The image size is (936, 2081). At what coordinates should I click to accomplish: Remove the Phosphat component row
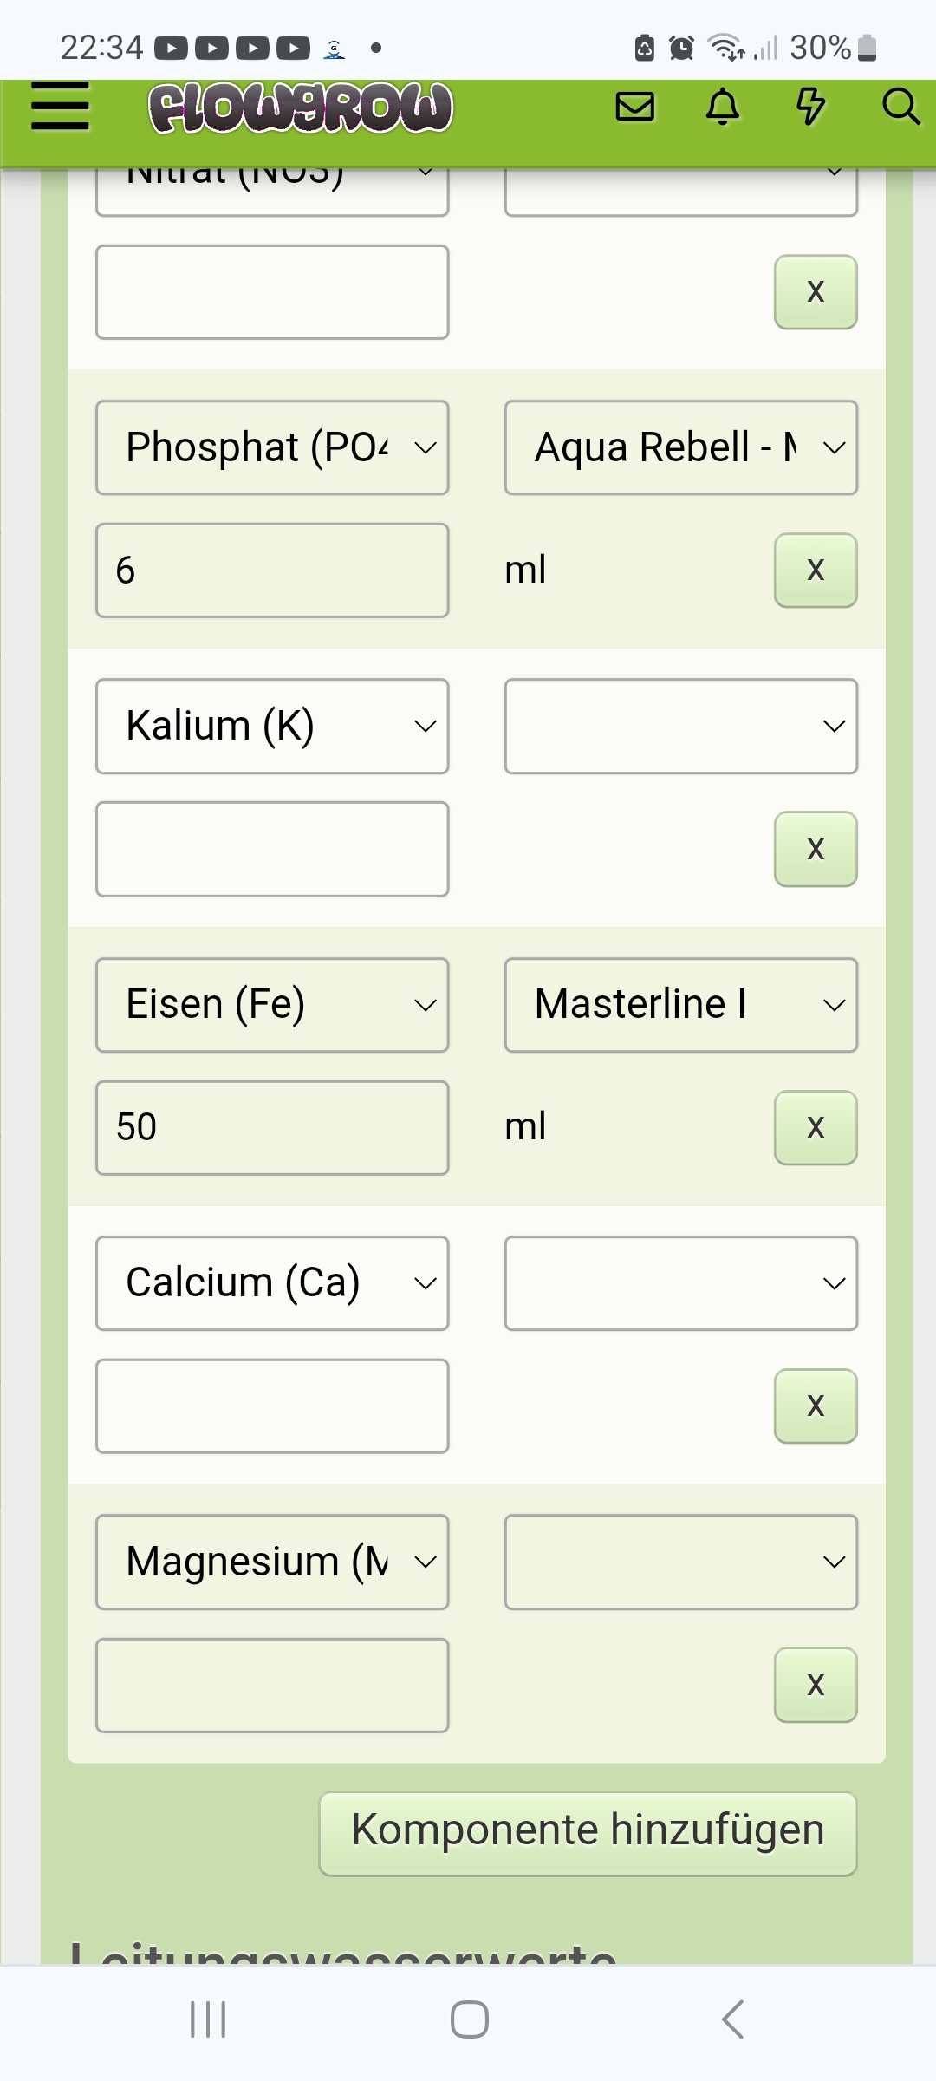click(815, 571)
